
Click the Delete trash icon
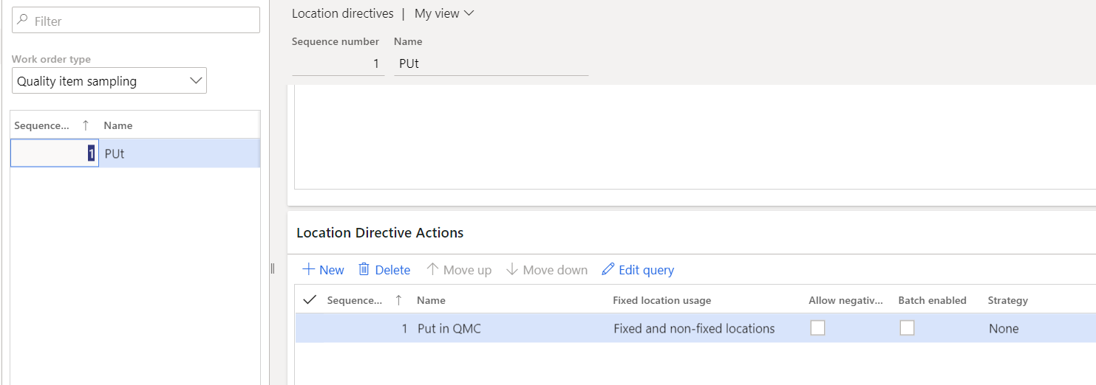tap(364, 270)
